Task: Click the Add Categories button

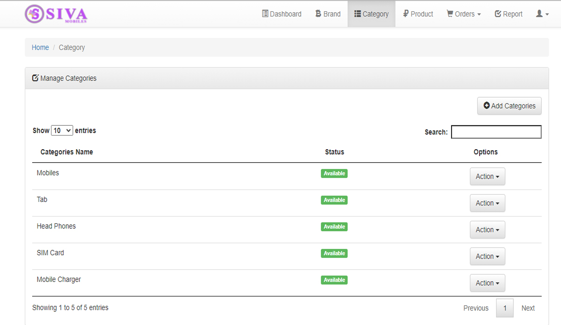Action: click(509, 106)
